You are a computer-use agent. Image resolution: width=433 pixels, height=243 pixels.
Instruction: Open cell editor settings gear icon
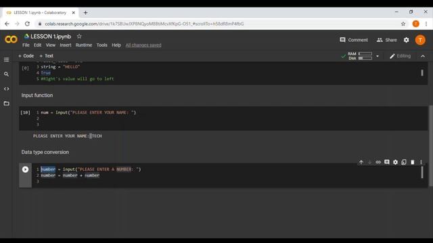pos(395,162)
